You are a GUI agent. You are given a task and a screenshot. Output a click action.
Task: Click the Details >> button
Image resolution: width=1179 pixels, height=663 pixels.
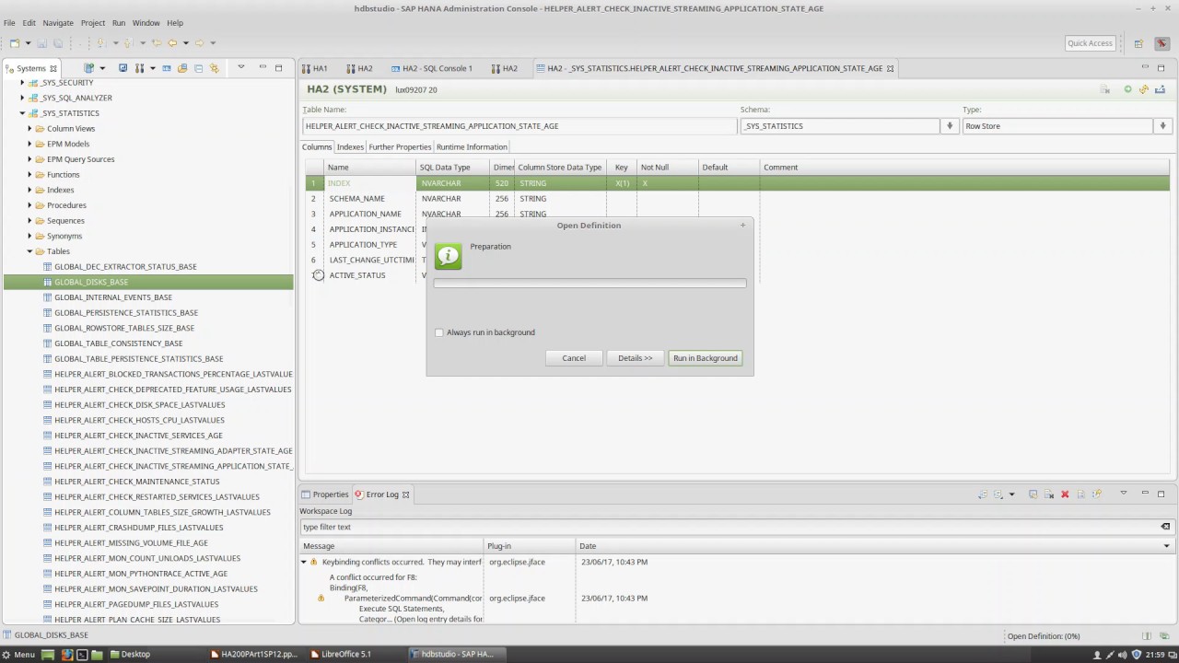click(636, 358)
